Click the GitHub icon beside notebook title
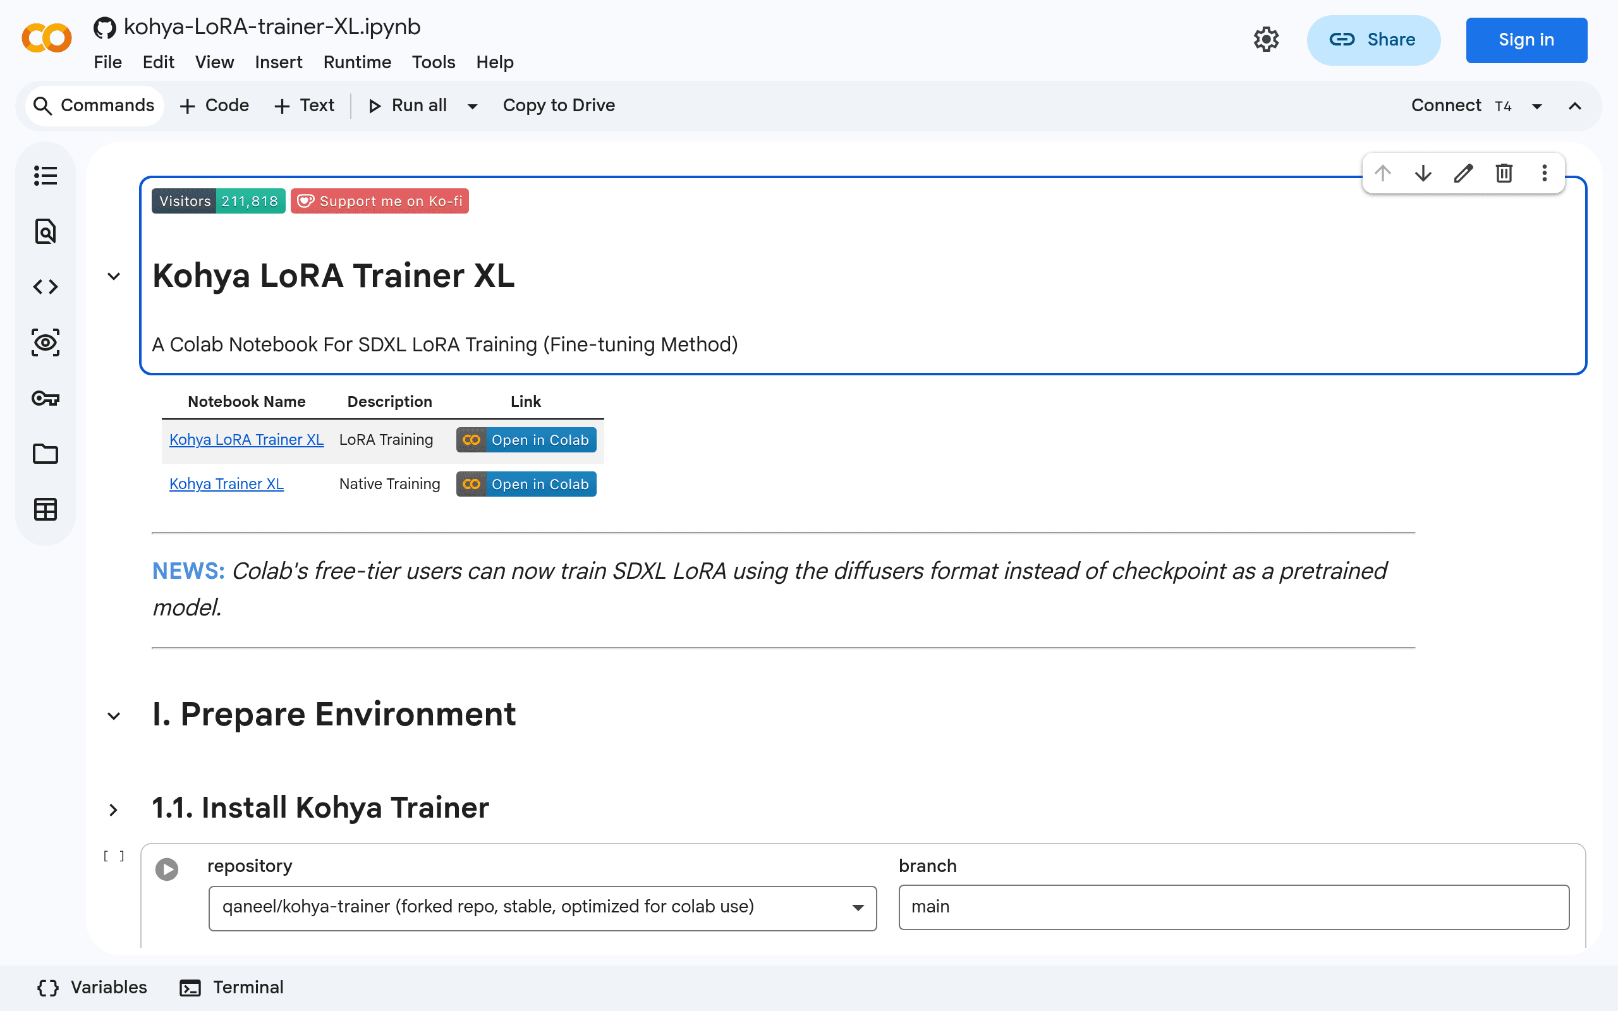This screenshot has width=1618, height=1011. [x=104, y=27]
